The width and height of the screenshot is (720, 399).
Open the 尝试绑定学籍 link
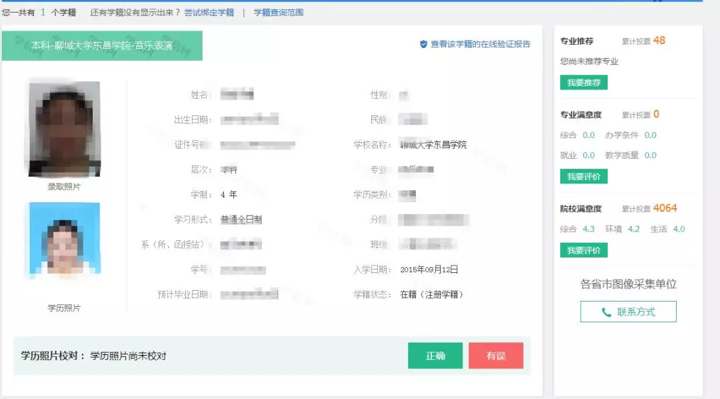pyautogui.click(x=209, y=13)
